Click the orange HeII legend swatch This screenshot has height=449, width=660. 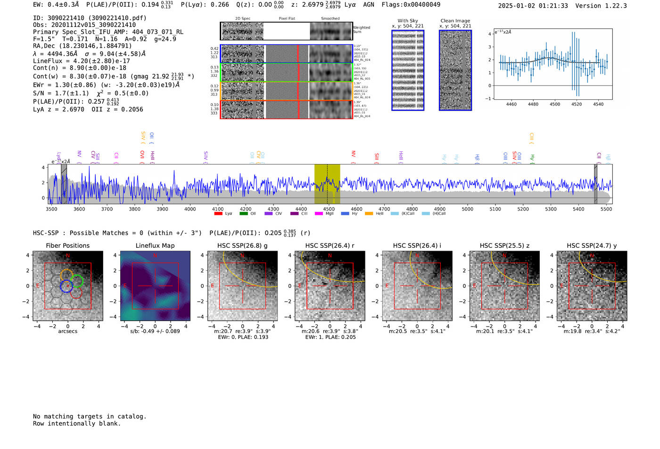tap(369, 213)
